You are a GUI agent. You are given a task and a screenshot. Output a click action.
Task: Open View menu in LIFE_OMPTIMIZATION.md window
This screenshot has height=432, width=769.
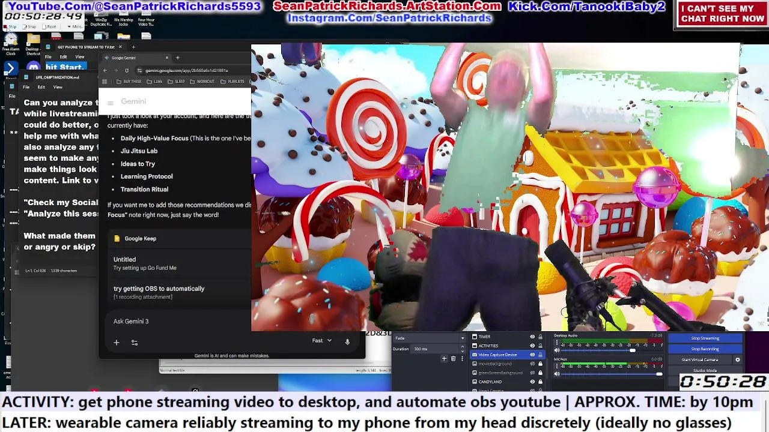58,87
